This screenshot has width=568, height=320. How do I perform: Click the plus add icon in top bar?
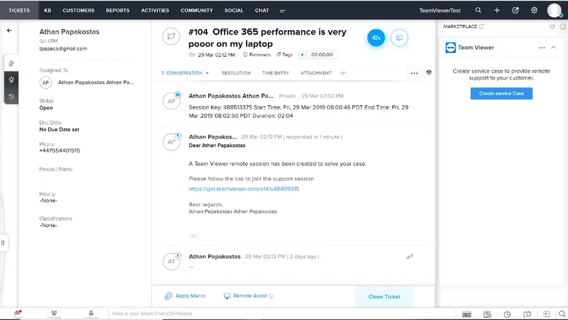497,10
